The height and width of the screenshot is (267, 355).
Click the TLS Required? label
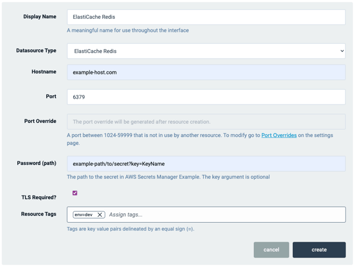click(38, 197)
